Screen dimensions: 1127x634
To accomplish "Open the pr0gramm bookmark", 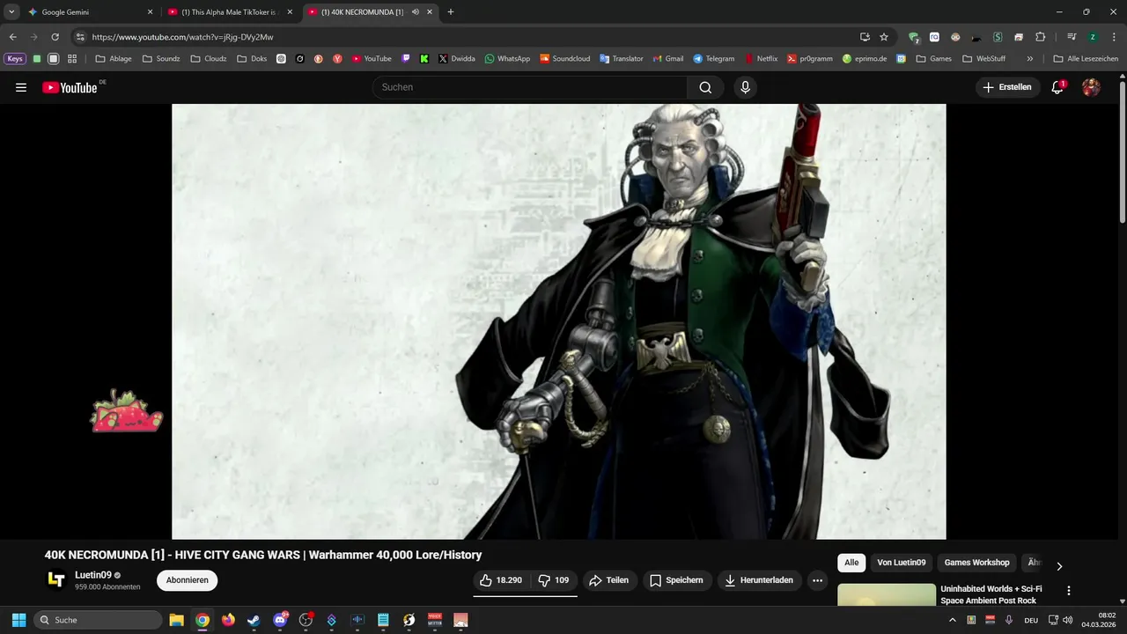I will tap(810, 59).
